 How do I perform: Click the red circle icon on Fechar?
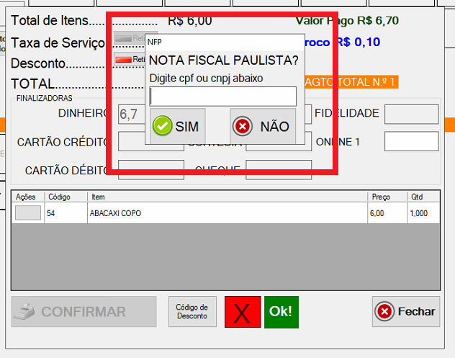tap(384, 312)
